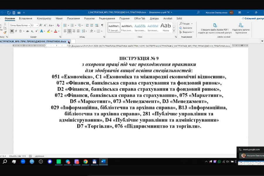The image size is (264, 176).
Task: Click the Create Adobe PDF and share icon
Action: coord(215,25)
